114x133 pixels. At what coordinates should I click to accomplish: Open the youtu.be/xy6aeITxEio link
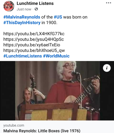[x=32, y=45]
